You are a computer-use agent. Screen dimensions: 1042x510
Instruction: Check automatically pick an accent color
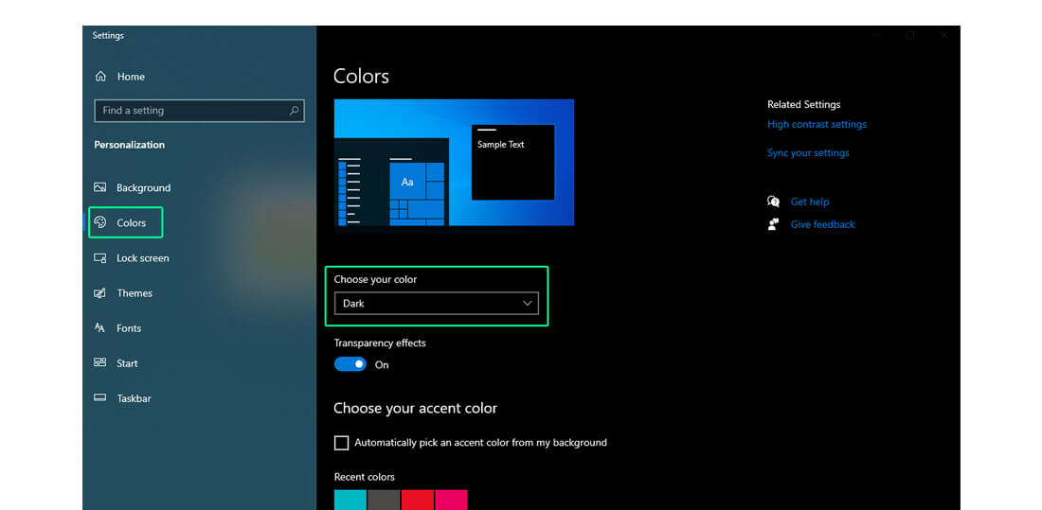[x=342, y=443]
